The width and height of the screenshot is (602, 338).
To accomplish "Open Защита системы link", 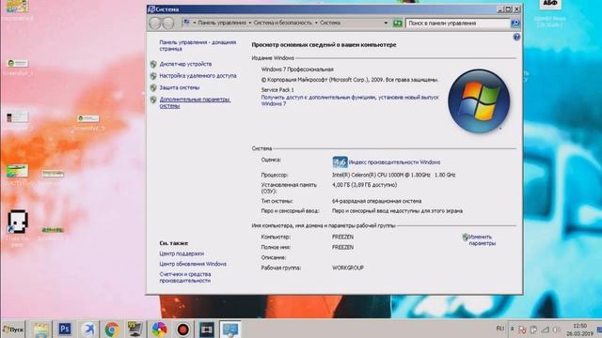I will coord(180,87).
